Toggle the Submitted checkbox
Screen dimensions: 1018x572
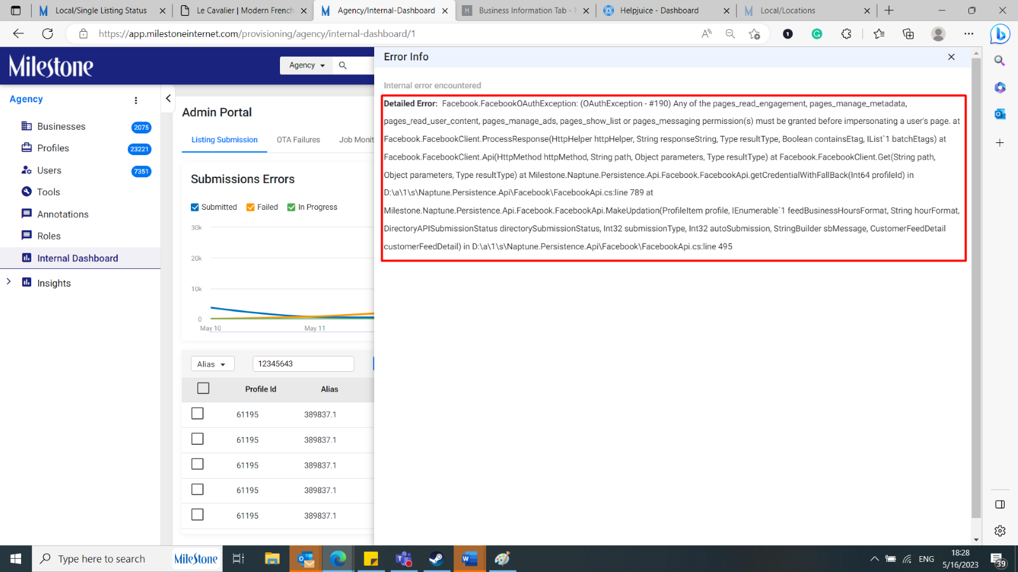click(195, 207)
